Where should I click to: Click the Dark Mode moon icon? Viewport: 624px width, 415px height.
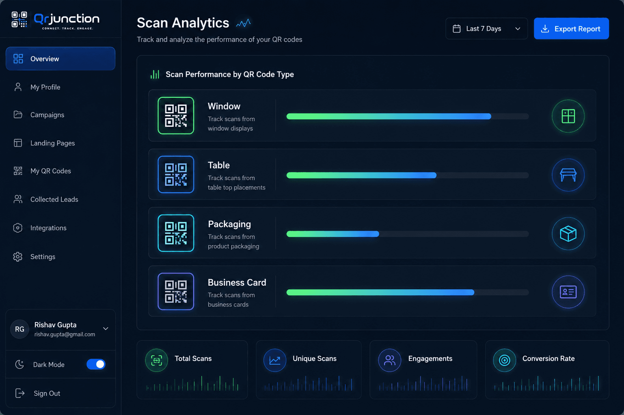tap(19, 364)
